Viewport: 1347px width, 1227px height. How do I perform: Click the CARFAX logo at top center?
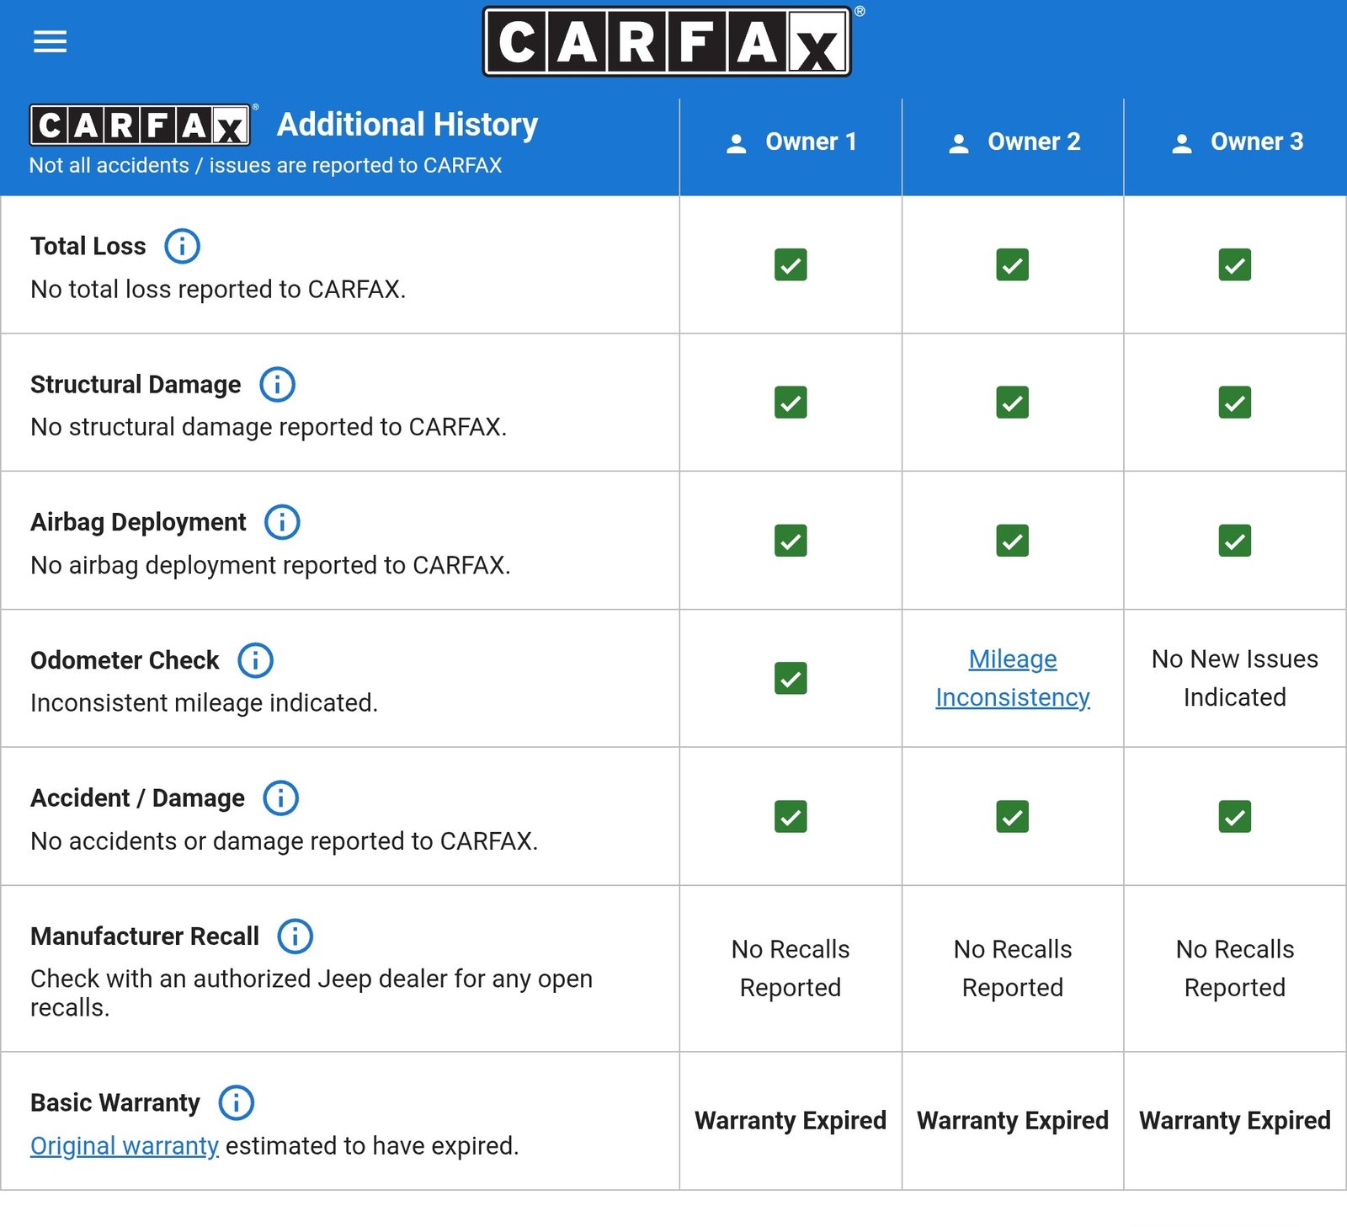[667, 42]
